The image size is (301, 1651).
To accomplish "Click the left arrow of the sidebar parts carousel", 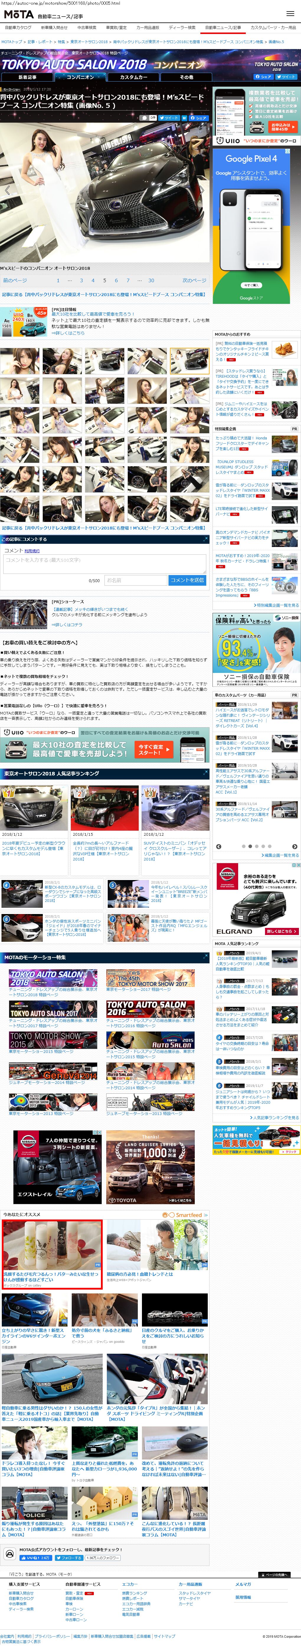I will pyautogui.click(x=218, y=846).
